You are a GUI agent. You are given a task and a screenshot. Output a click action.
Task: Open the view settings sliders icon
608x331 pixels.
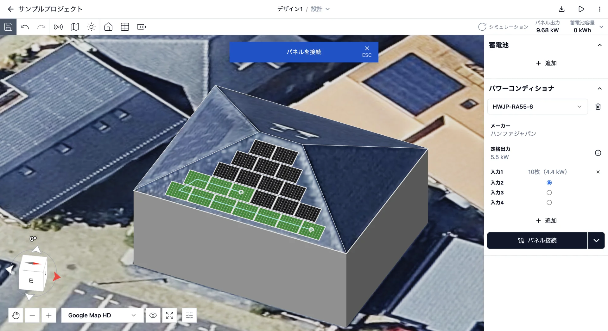pos(189,315)
